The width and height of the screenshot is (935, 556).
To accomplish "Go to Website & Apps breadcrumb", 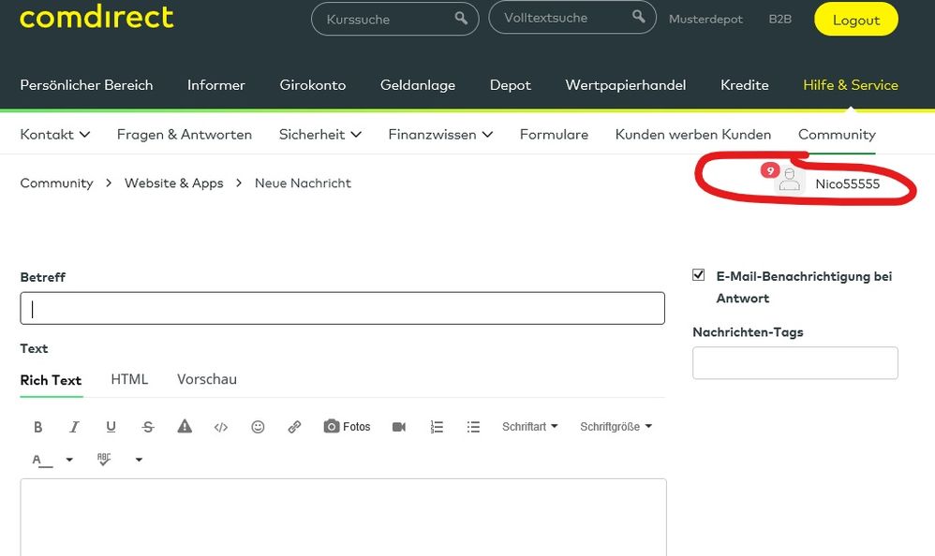I will (173, 183).
